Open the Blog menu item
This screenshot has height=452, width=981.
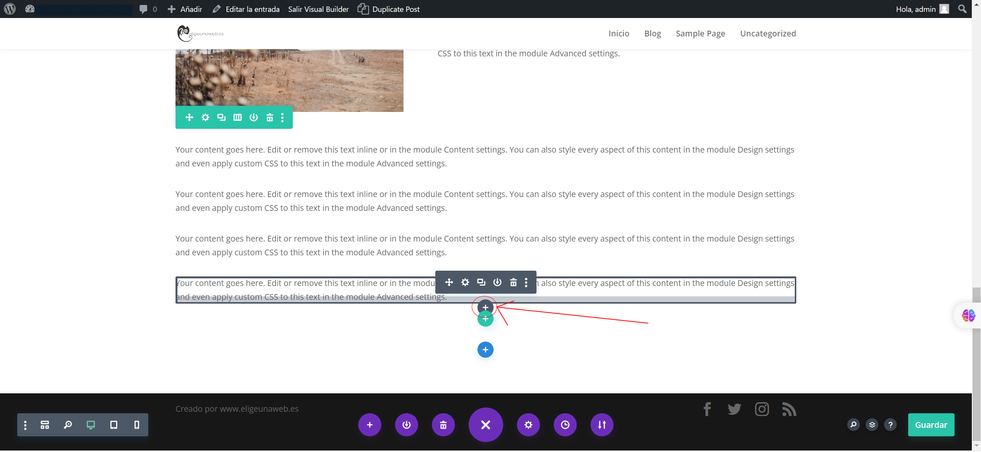(653, 33)
